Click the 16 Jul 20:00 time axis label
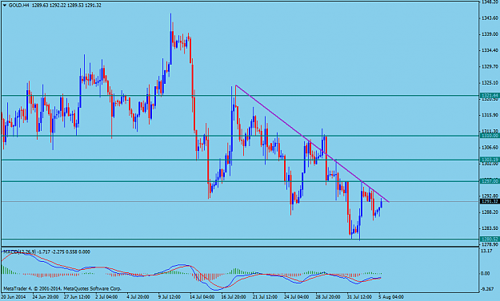The image size is (500, 301). pos(234,297)
